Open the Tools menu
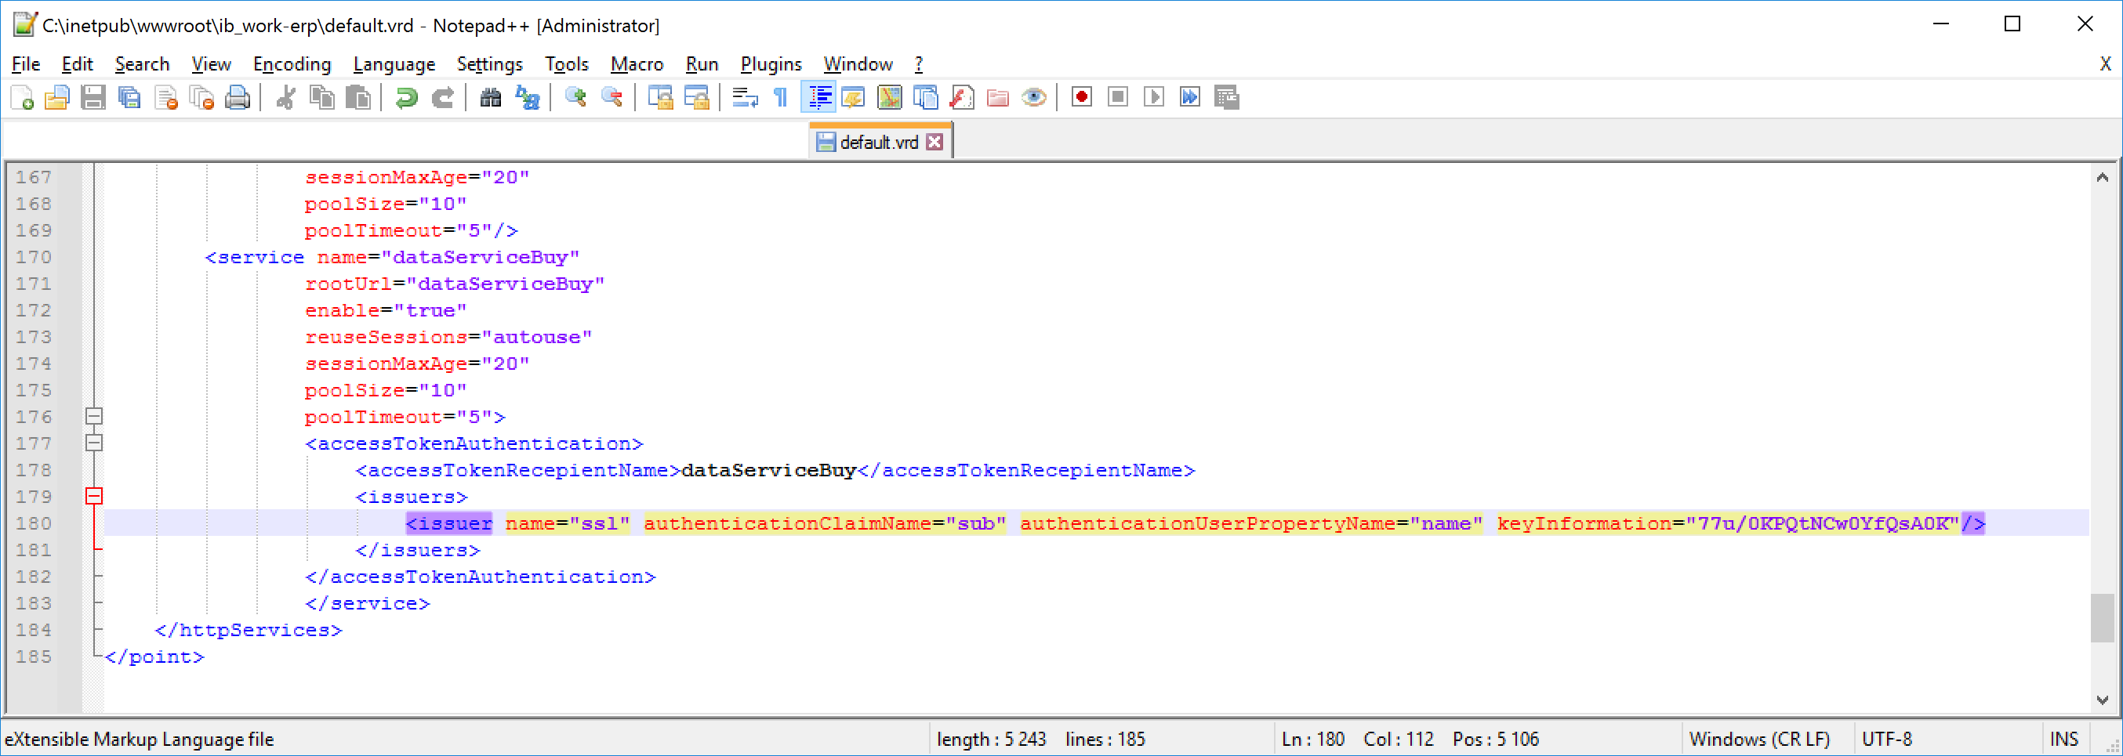The height and width of the screenshot is (756, 2123). pos(566,64)
